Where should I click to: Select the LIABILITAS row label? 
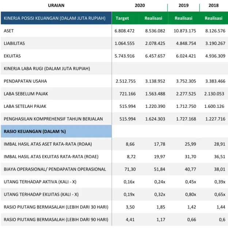coord(14,43)
